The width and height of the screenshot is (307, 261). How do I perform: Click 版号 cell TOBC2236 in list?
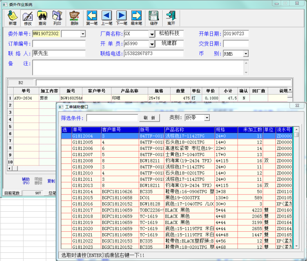point(151,210)
